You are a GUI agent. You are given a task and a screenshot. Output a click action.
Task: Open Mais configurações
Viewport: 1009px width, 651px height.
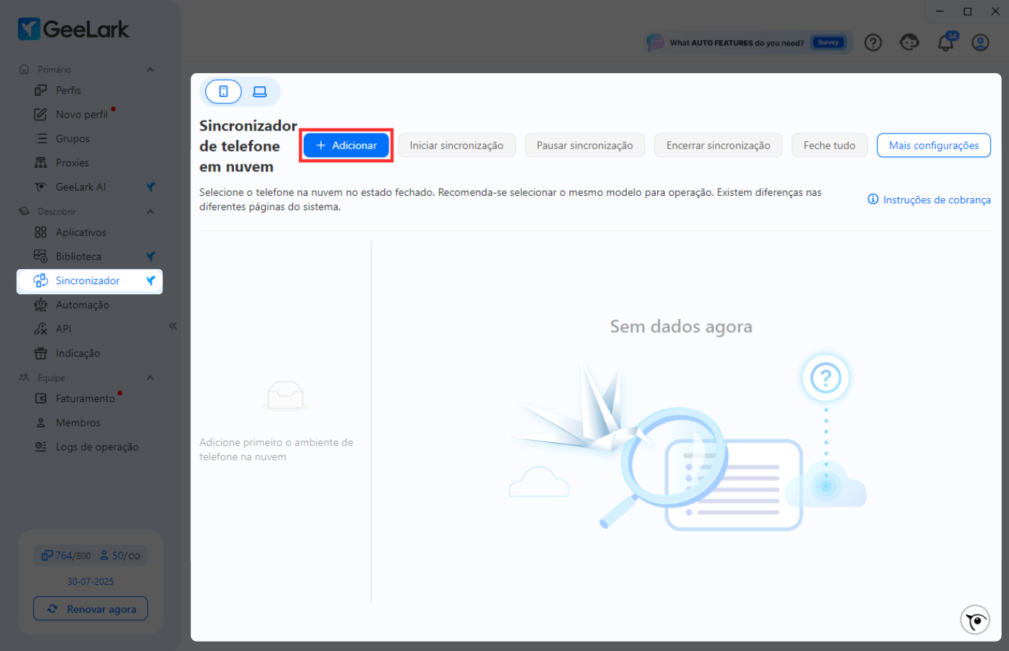(x=934, y=145)
